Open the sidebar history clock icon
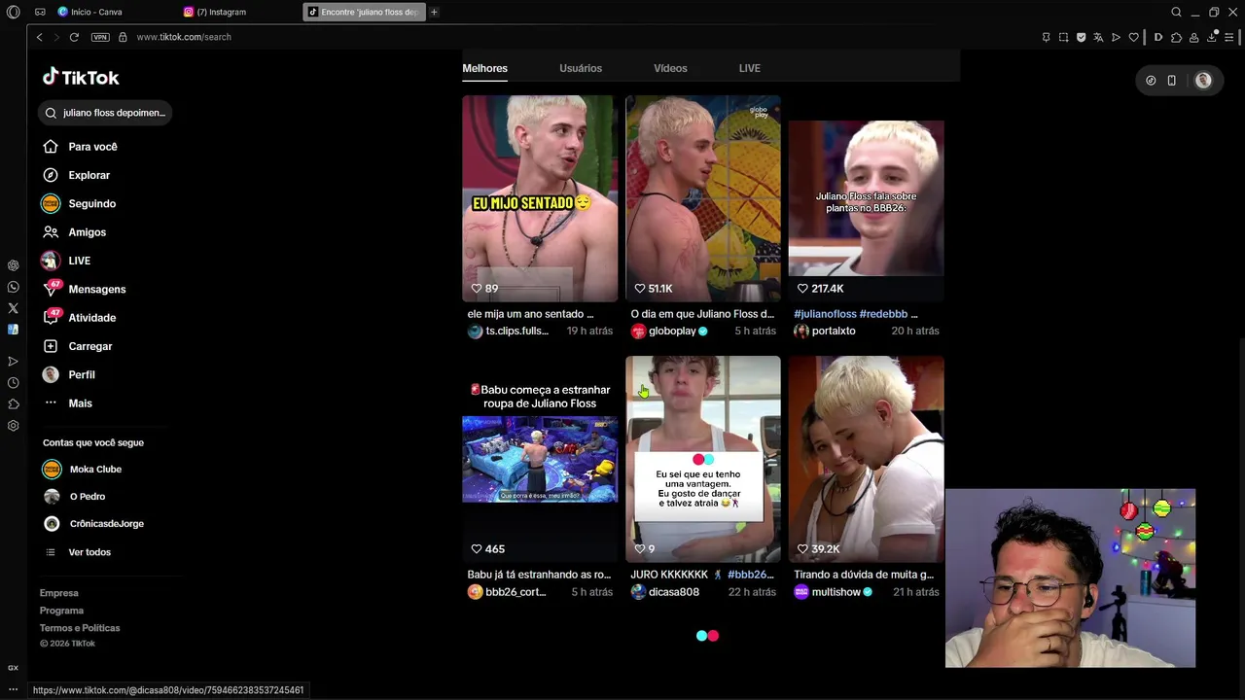1245x700 pixels. (13, 383)
